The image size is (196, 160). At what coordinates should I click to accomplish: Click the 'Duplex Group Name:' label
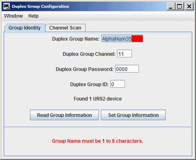75,39
